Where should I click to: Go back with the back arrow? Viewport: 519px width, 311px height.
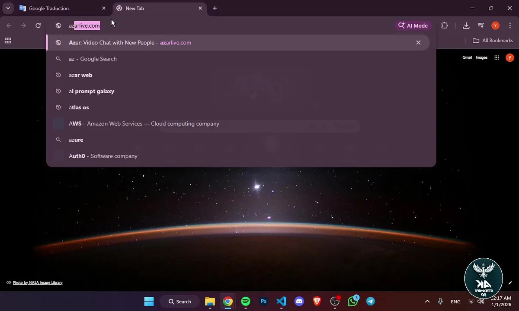pyautogui.click(x=9, y=25)
